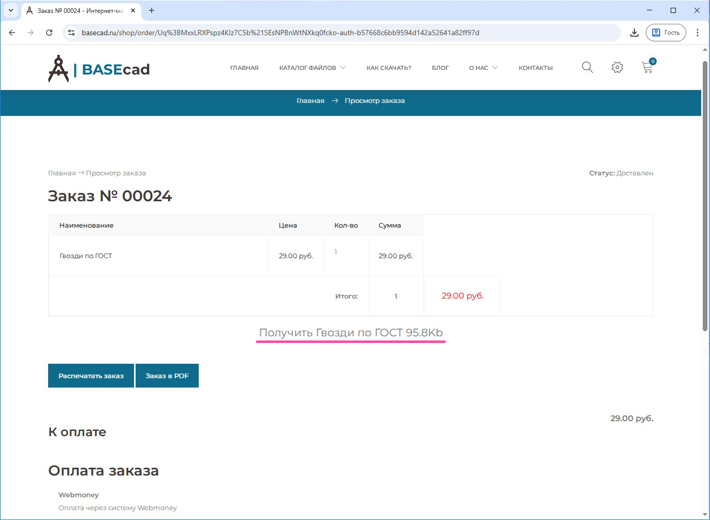Image resolution: width=710 pixels, height=520 pixels.
Task: Click the Распечатать заказ button
Action: pos(91,376)
